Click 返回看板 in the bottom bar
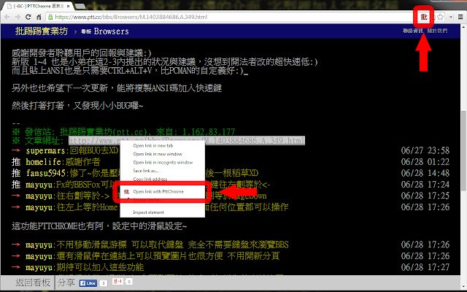The height and width of the screenshot is (292, 467). pyautogui.click(x=33, y=283)
